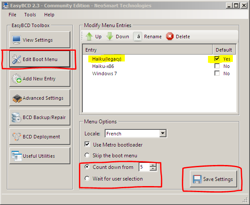Click the green Down arrow icon

(110, 37)
